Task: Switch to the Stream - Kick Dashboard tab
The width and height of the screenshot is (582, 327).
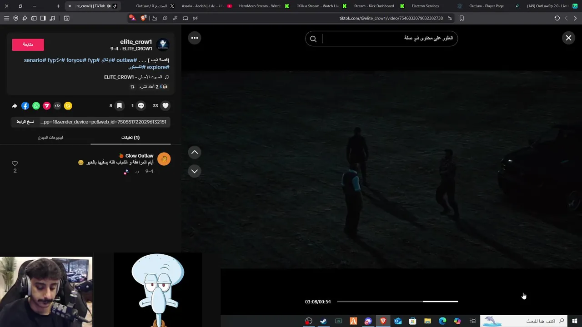Action: pos(379,6)
